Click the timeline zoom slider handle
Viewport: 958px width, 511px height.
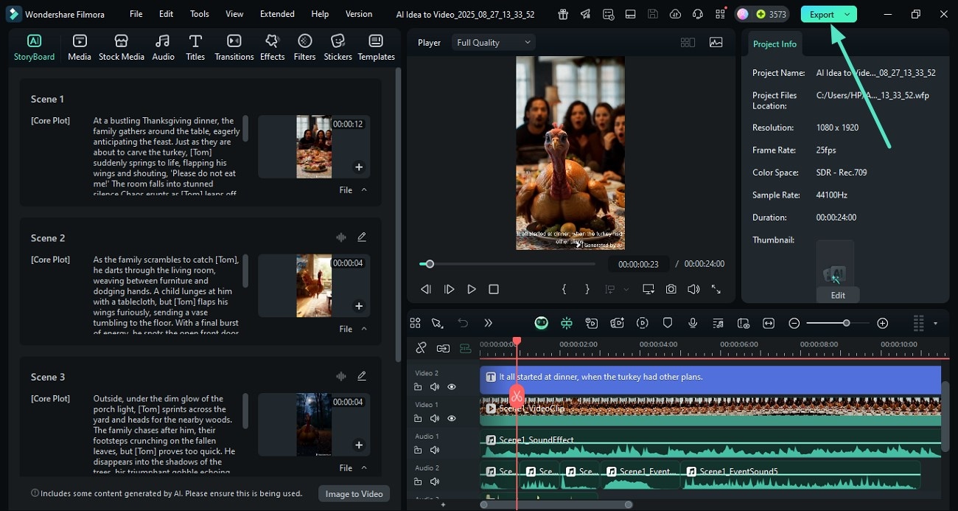click(x=846, y=323)
